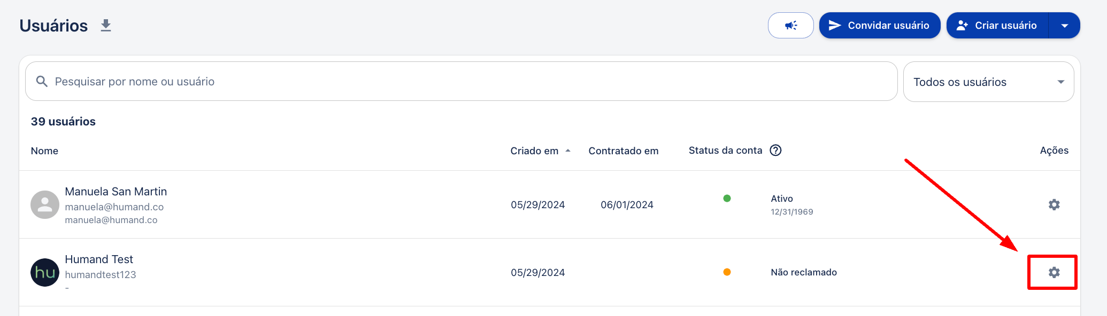Open the Criar usuário dropdown arrow

tap(1064, 26)
